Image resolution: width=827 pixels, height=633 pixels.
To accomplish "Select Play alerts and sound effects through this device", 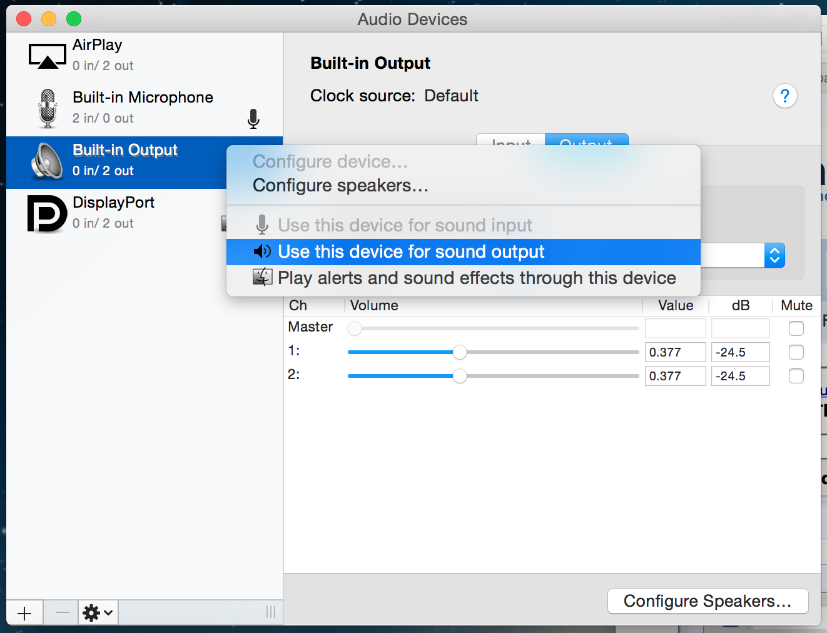I will 464,278.
